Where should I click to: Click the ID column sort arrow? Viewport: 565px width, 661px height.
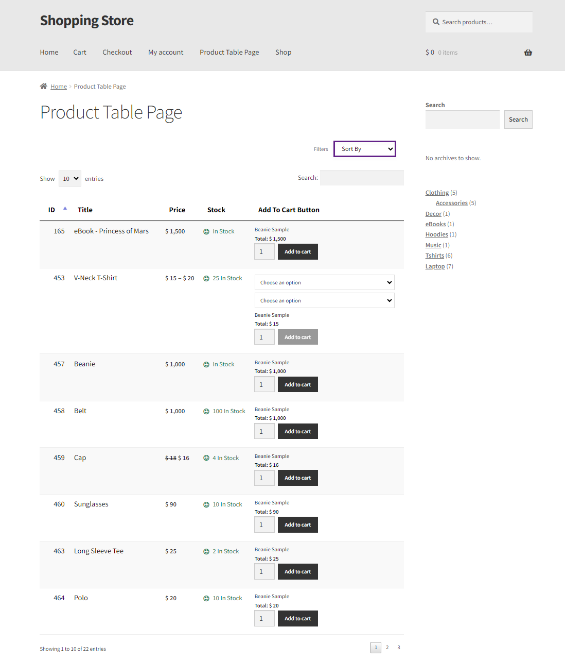65,208
